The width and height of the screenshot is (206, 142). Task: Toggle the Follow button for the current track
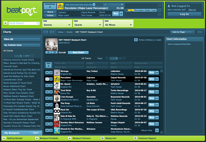pos(50,15)
